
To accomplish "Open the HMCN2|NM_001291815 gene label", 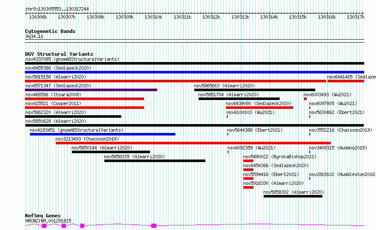I will click(x=48, y=221).
